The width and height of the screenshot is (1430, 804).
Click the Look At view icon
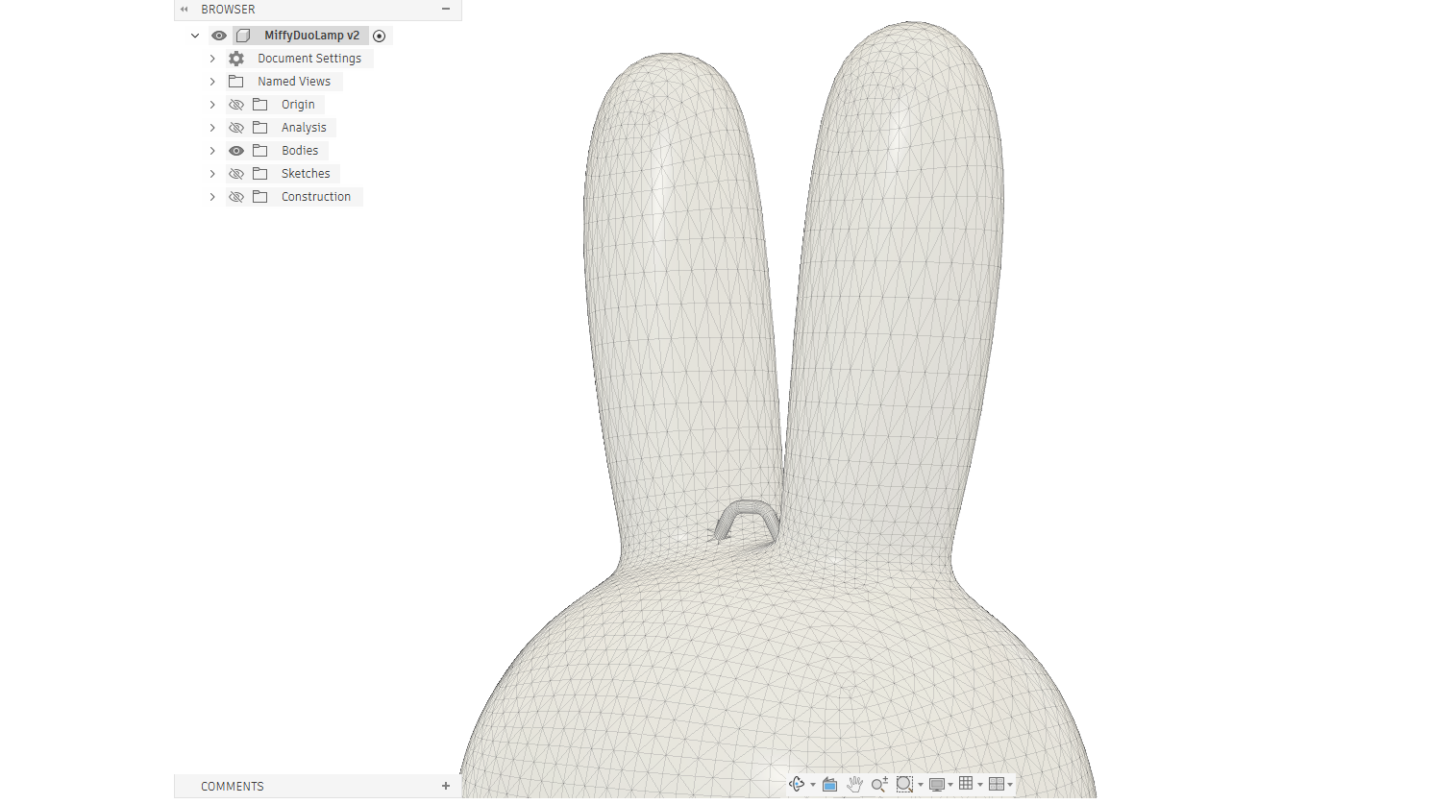tap(830, 785)
